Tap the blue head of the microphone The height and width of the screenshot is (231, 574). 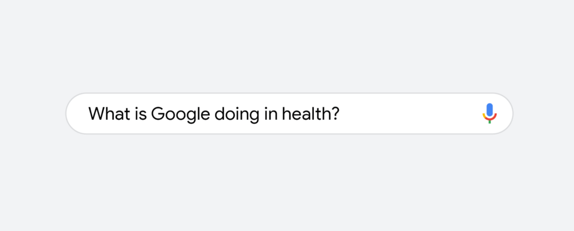point(489,110)
